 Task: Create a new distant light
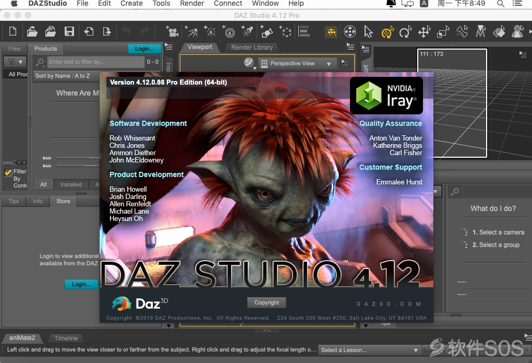[x=192, y=32]
